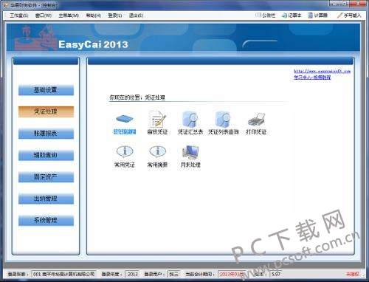The image size is (369, 282).
Task: Click the EasyCai 2013 banner logo
Action: 93,44
